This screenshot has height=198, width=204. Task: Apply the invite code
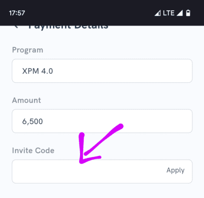pyautogui.click(x=175, y=170)
